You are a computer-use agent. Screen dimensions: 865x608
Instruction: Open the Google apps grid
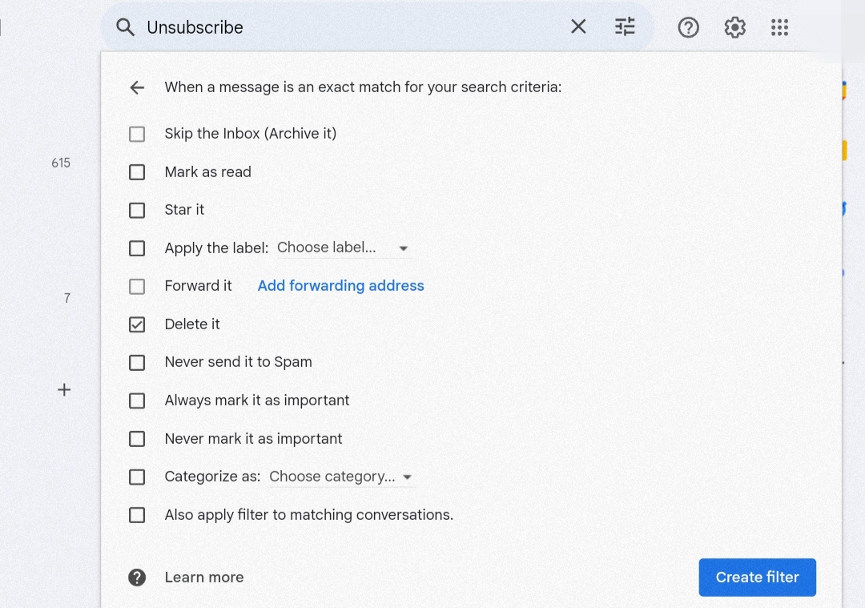click(x=779, y=27)
